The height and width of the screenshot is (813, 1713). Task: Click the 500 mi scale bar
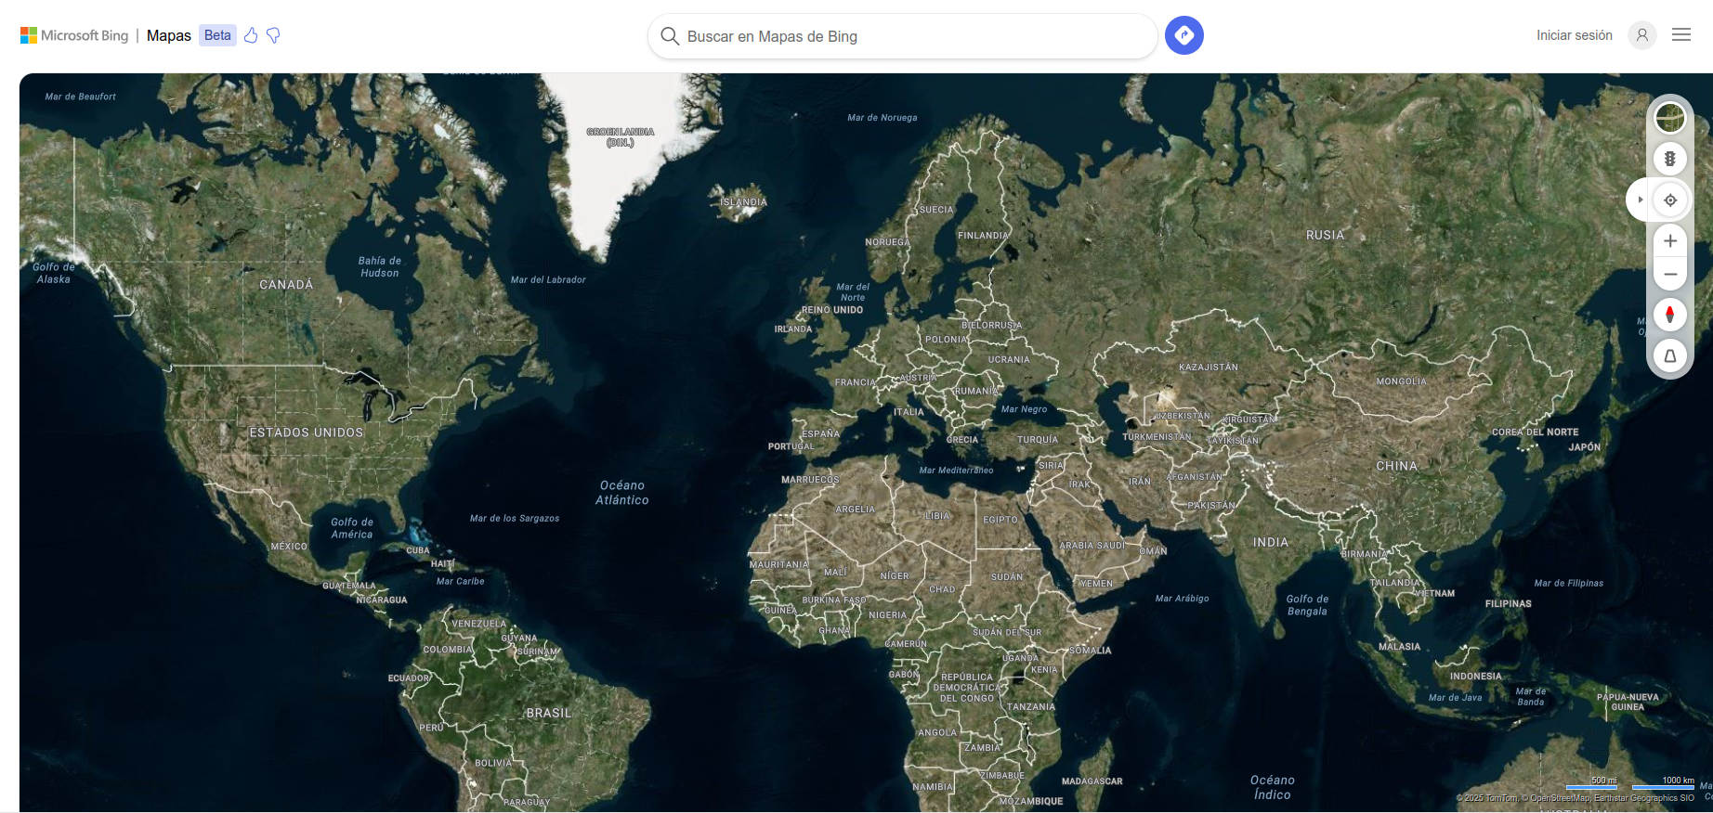[x=1591, y=783]
